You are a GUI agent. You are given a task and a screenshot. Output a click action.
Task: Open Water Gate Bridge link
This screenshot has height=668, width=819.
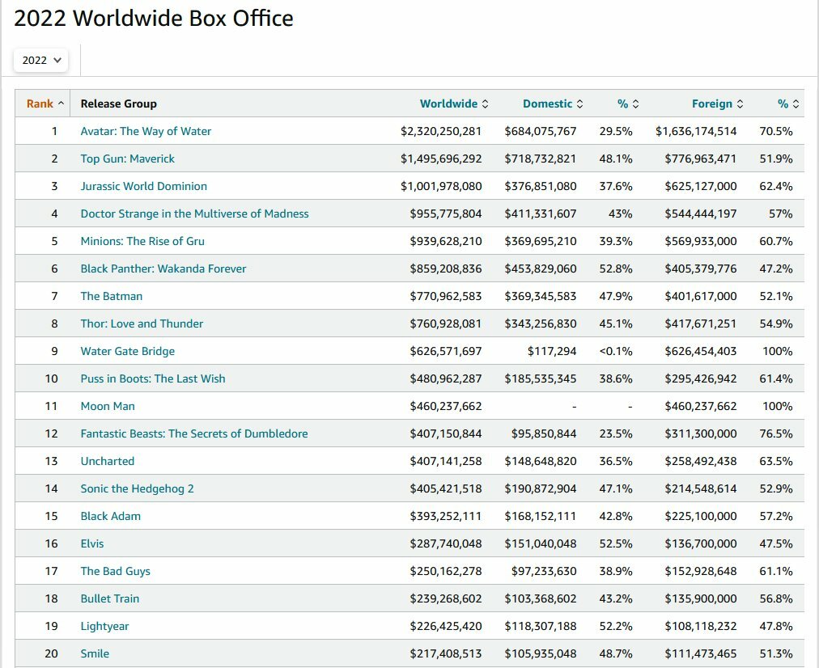pyautogui.click(x=127, y=351)
